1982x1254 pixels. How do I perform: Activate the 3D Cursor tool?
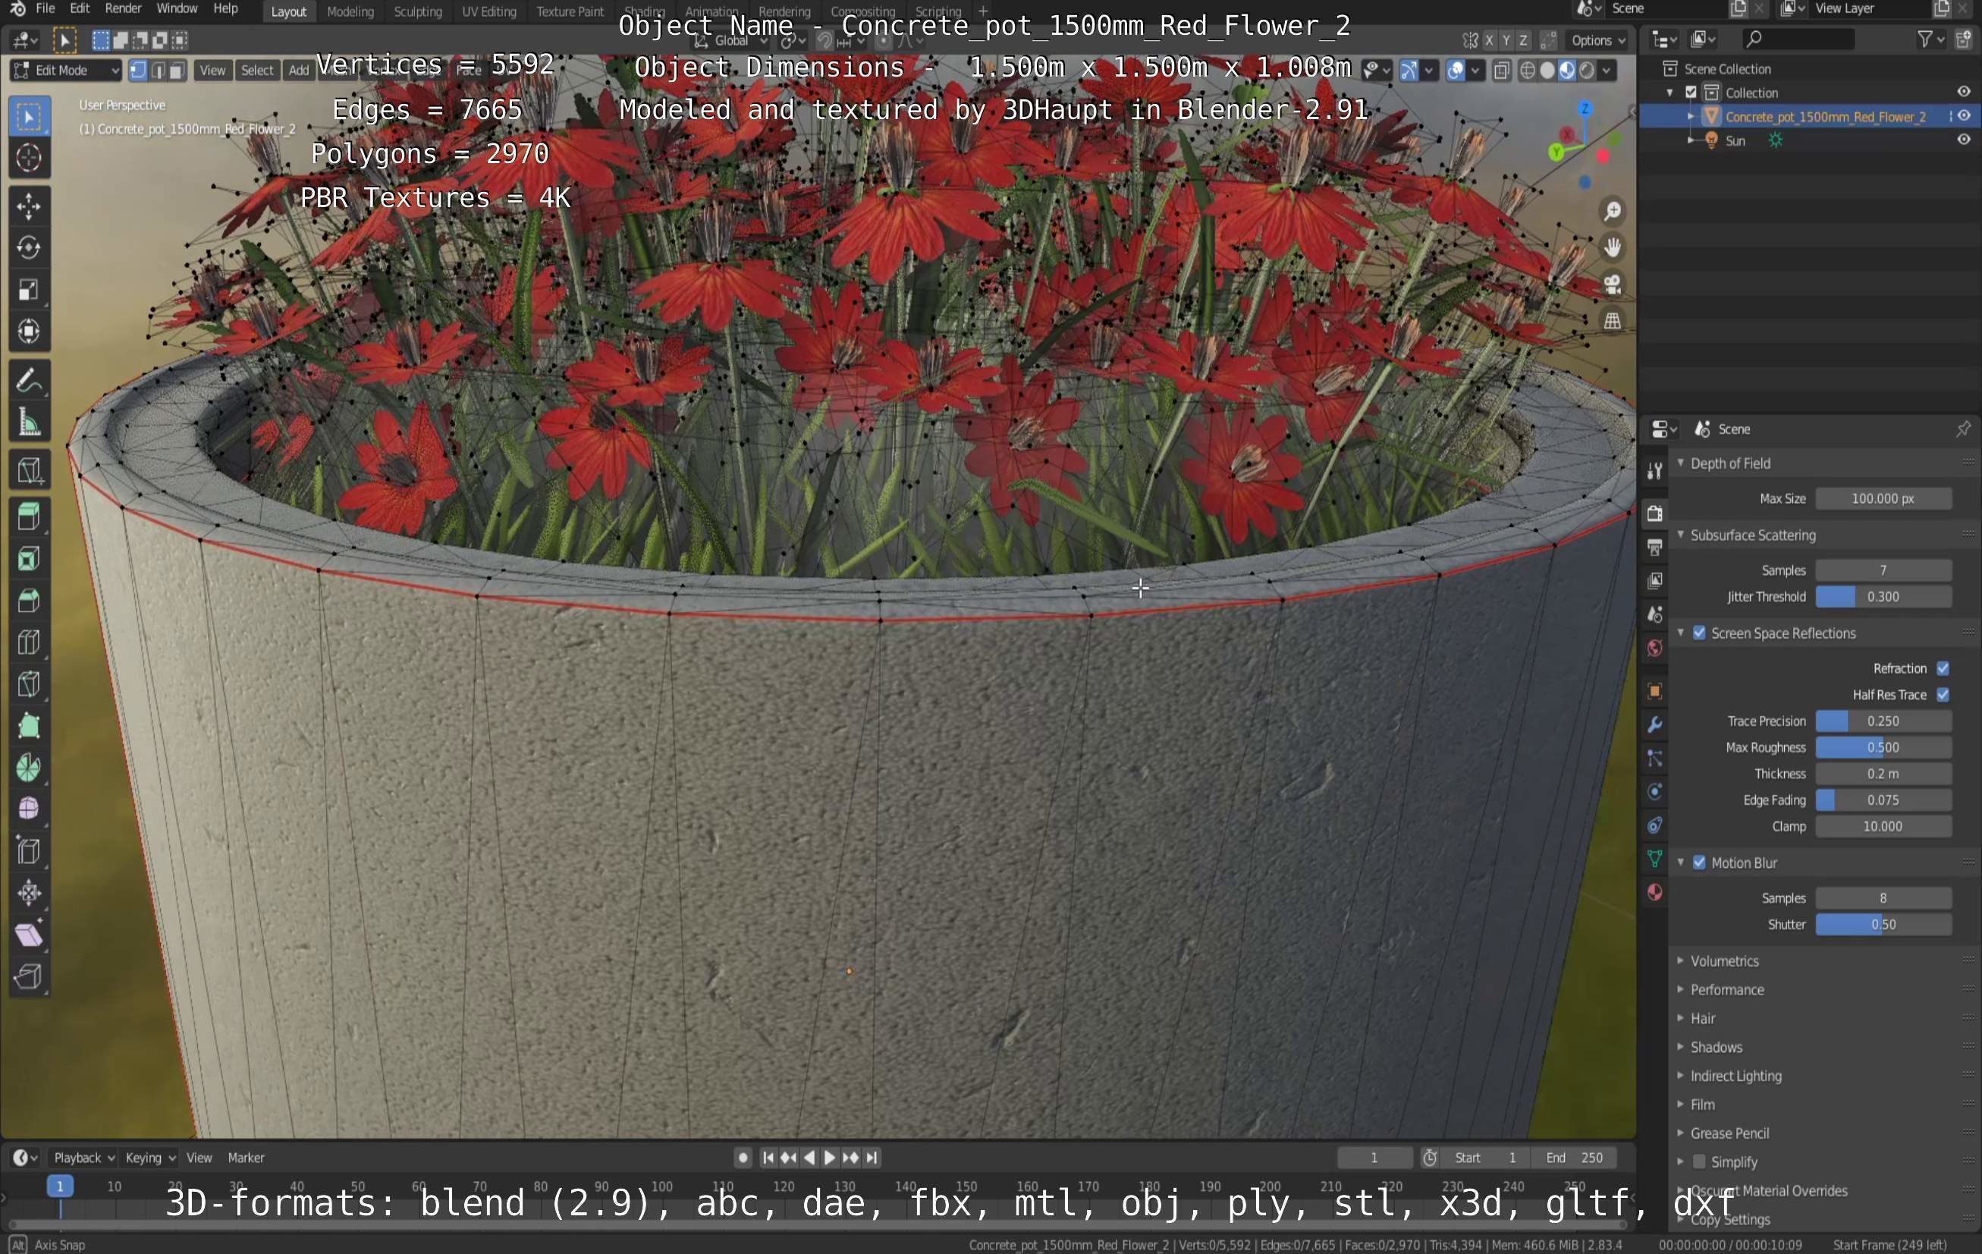(29, 158)
